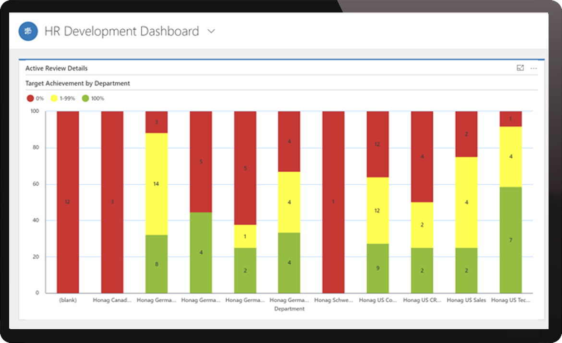Click green segment labeled 9 in Honag US Co...

(378, 268)
